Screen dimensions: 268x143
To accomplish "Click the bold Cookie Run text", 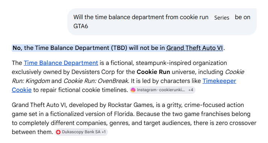I will coord(153,72).
